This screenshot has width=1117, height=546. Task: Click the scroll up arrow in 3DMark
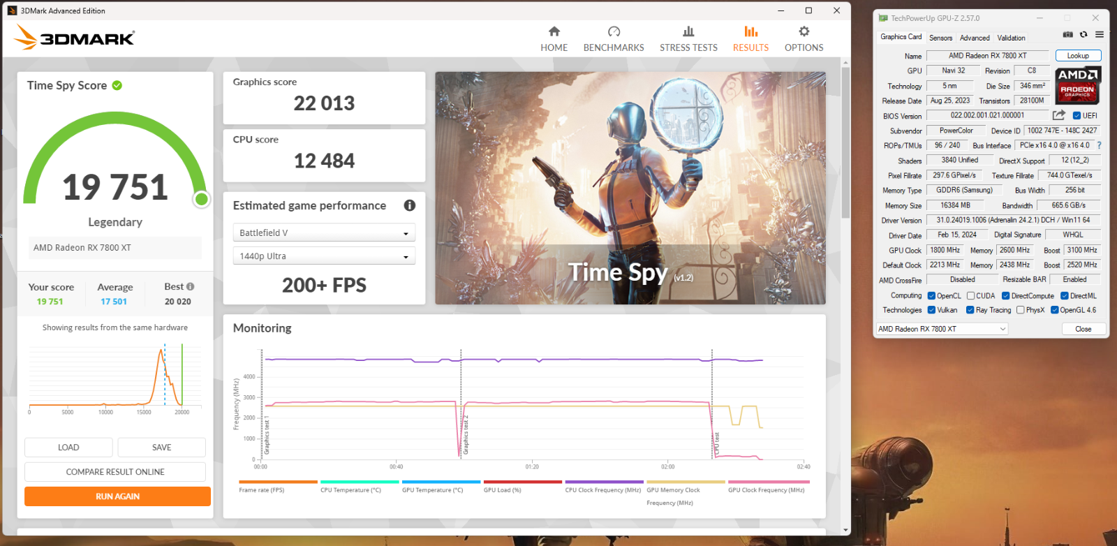[x=845, y=62]
